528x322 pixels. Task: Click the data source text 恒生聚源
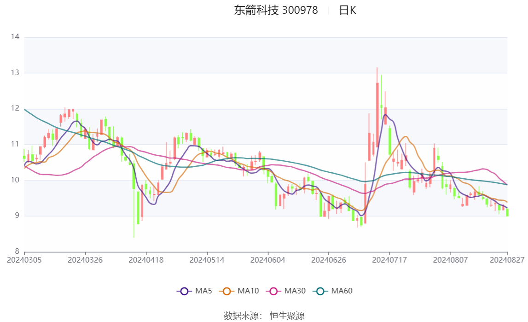287,316
